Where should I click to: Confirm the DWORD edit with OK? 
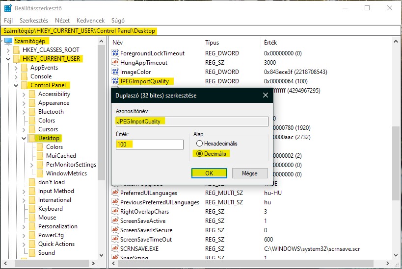(x=209, y=173)
